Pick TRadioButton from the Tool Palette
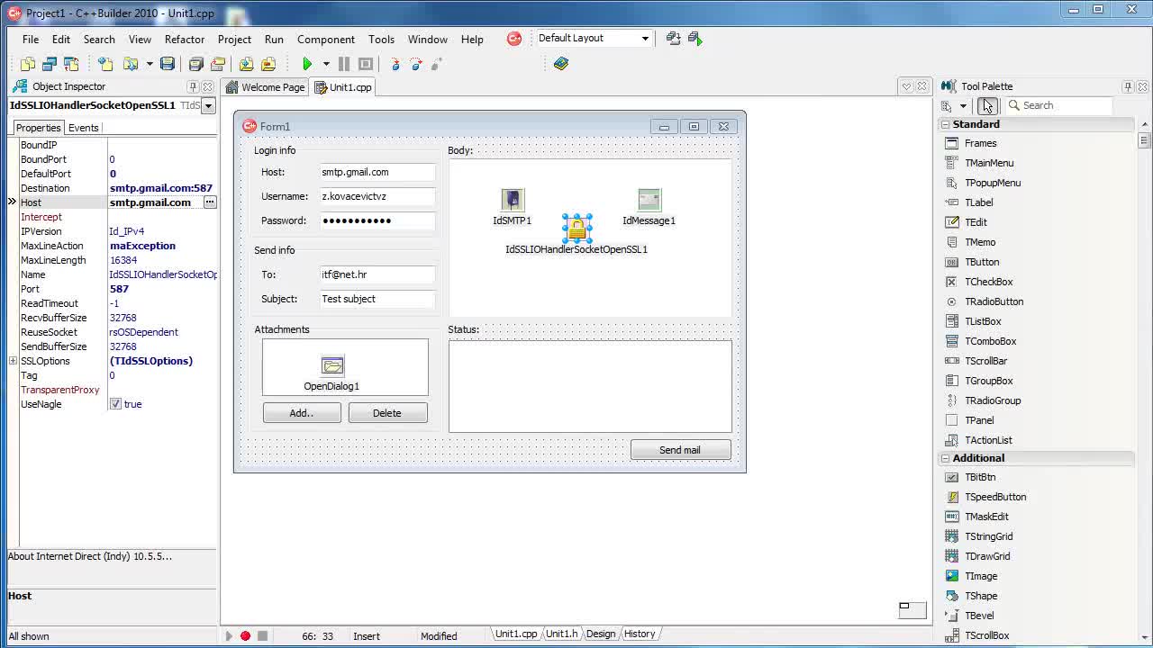Image resolution: width=1153 pixels, height=648 pixels. (994, 301)
